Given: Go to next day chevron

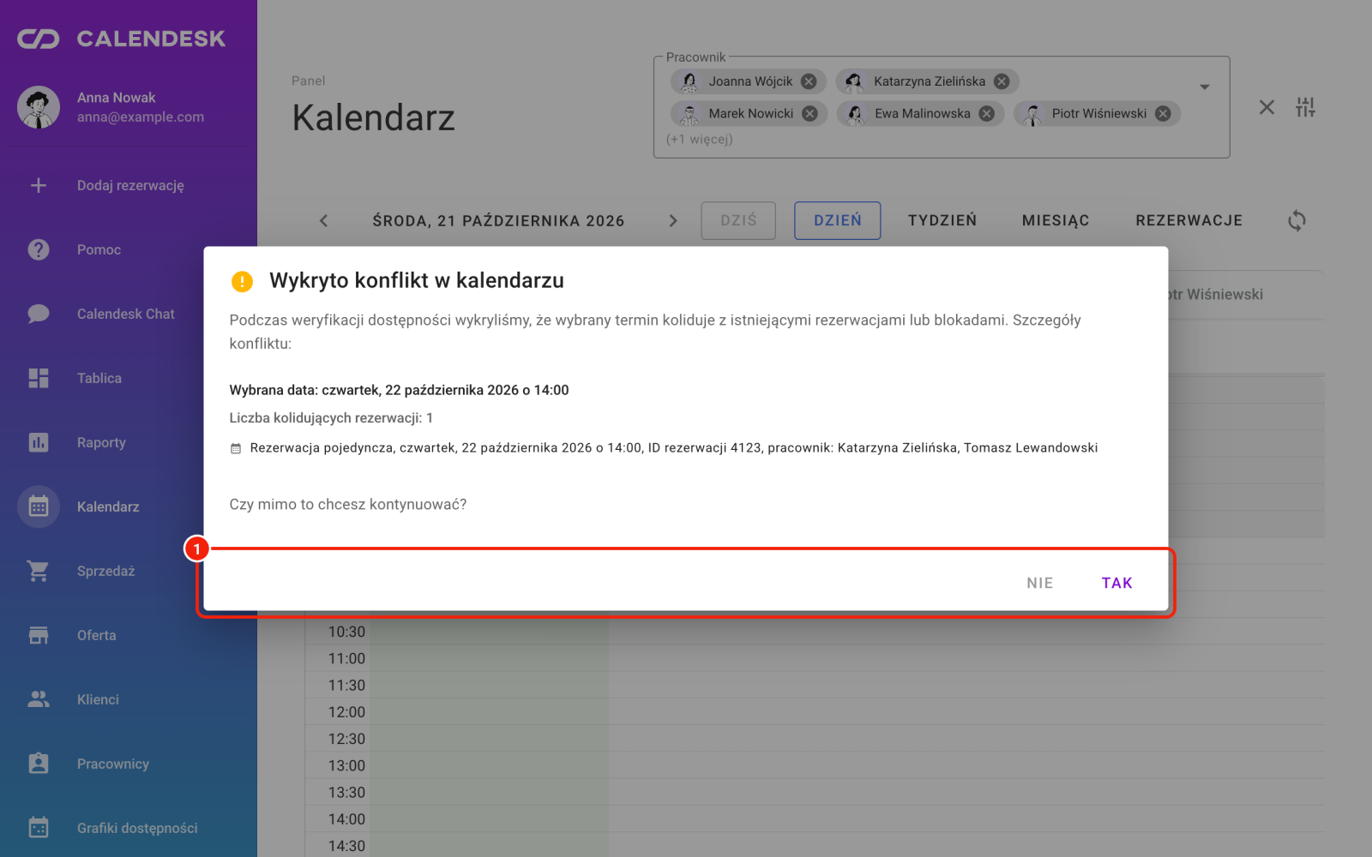Looking at the screenshot, I should (x=673, y=220).
